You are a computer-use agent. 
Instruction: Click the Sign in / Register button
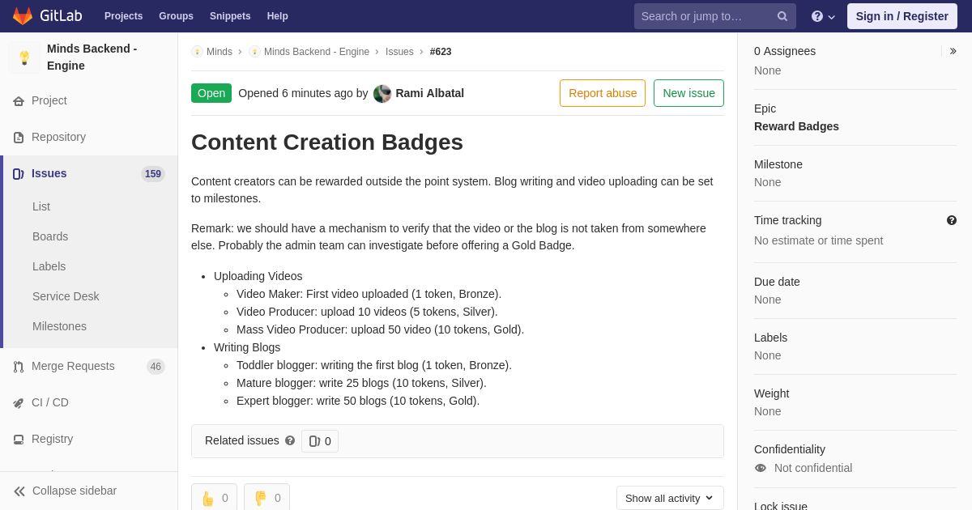902,16
